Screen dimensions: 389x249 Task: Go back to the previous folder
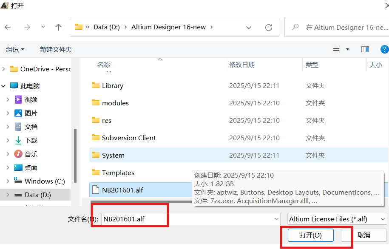[x=8, y=27]
